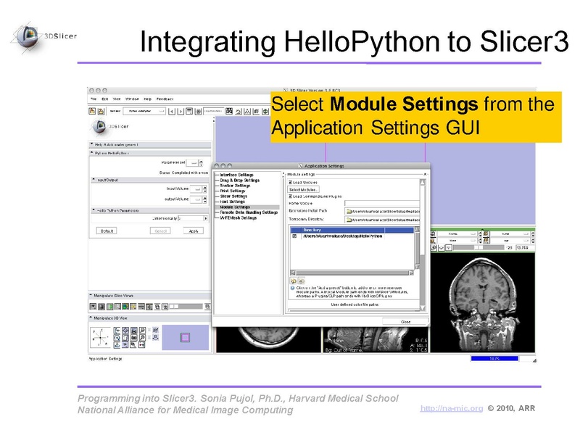Image resolution: width=580 pixels, height=435 pixels.
Task: Open the Modules selector dropdown
Action: point(144,111)
